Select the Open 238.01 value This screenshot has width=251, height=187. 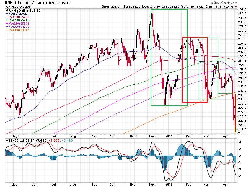(x=112, y=6)
